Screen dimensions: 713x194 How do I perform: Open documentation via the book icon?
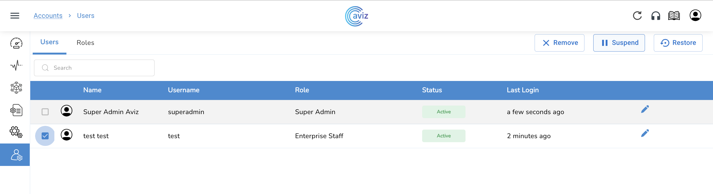[x=674, y=16]
